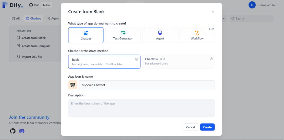Viewport: 284px width, 140px height.
Task: Close the dialog with the X icon
Action: click(213, 12)
